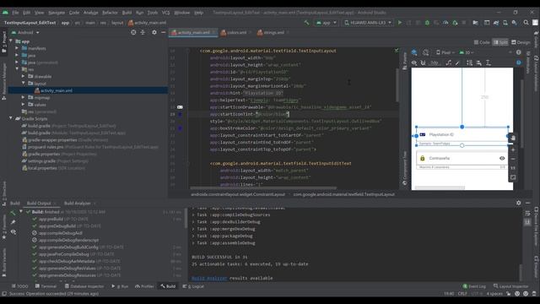Open Project panel settings gear
This screenshot has height=304, width=540.
(x=154, y=32)
